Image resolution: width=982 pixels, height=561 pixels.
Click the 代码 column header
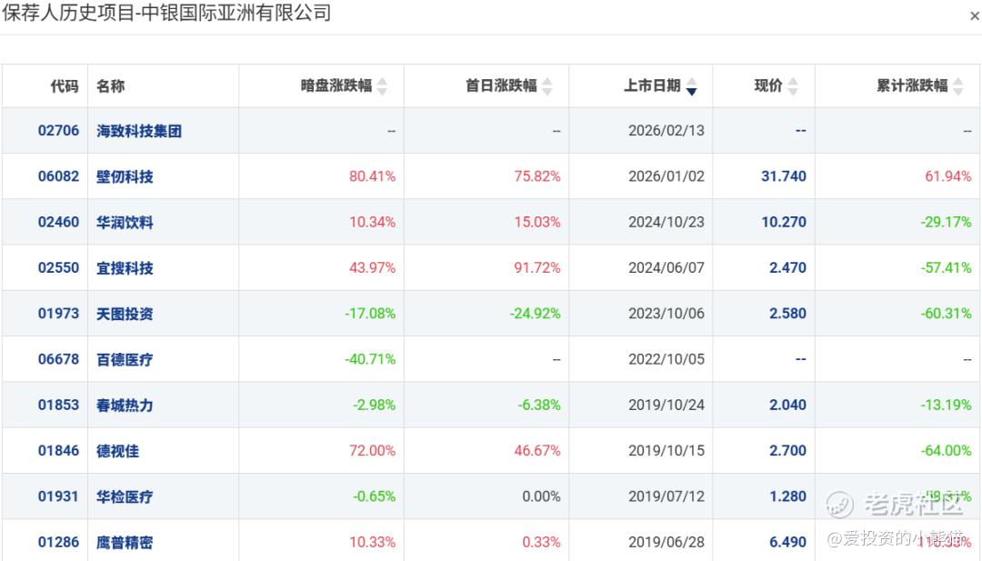point(65,85)
